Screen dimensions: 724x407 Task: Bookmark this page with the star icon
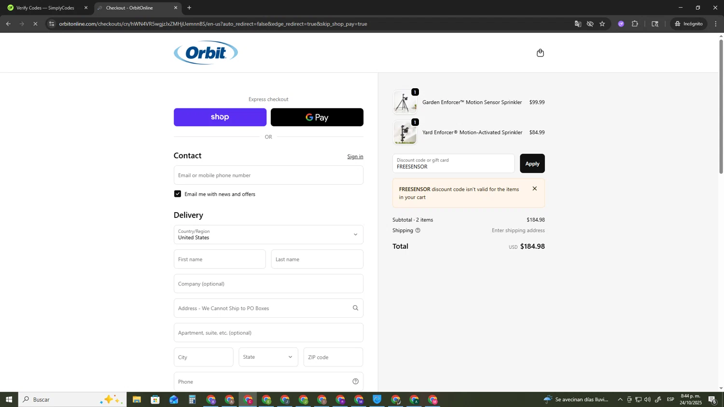(x=602, y=24)
